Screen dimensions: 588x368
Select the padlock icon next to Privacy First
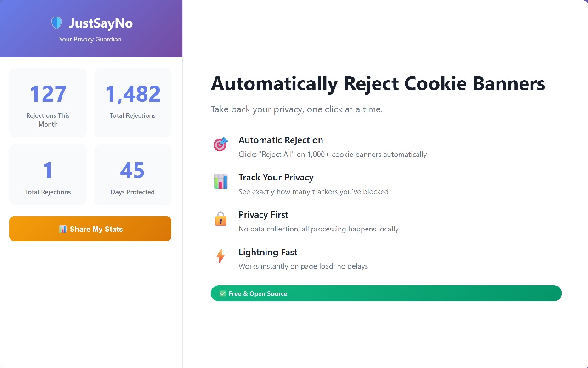(x=220, y=218)
